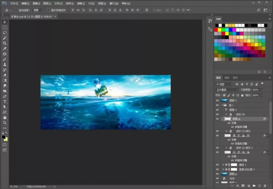The height and width of the screenshot is (189, 273).
Task: Create a new group folder icon
Action: point(254,186)
